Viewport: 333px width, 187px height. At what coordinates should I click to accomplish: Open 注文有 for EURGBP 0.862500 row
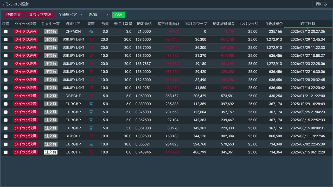pyautogui.click(x=51, y=120)
